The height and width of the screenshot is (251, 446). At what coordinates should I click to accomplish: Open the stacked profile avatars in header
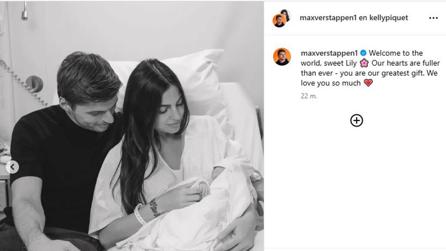click(x=281, y=18)
